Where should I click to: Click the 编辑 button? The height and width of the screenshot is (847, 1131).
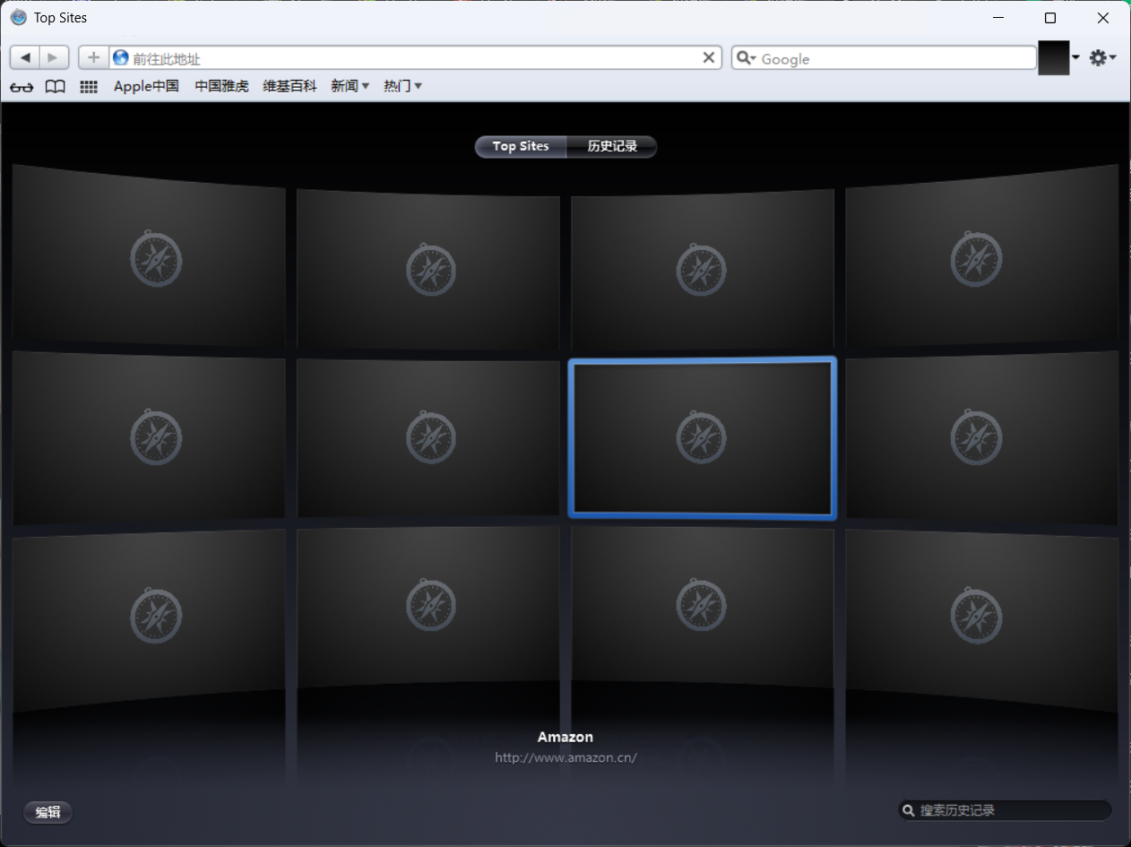tap(47, 812)
